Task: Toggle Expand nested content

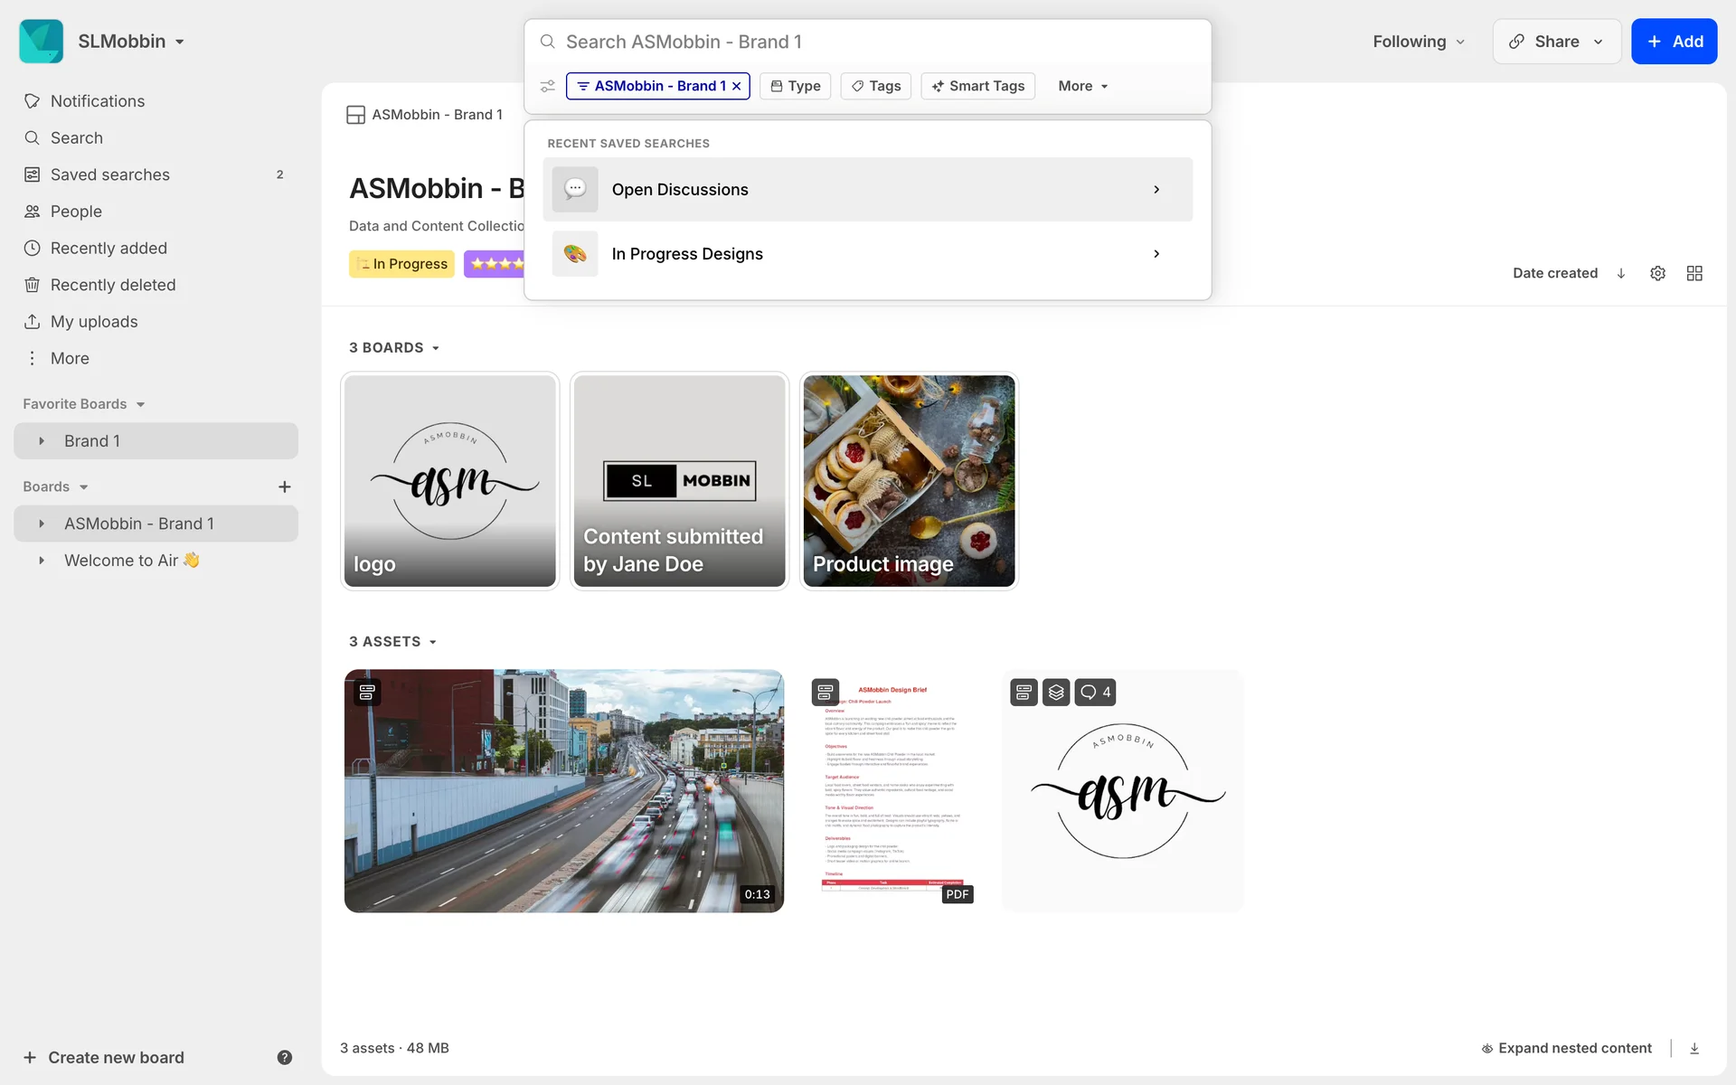Action: tap(1566, 1048)
